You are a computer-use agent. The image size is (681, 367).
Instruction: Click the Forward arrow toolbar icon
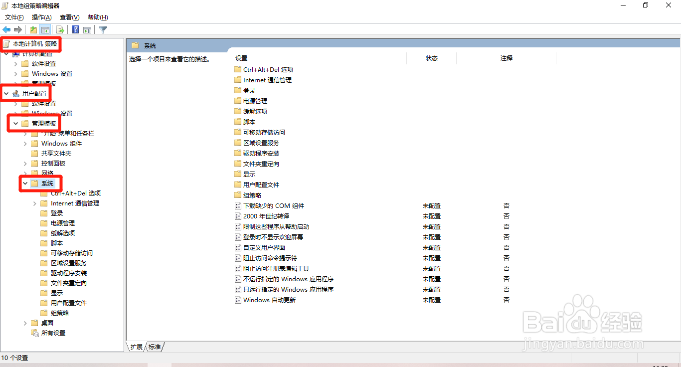pos(18,29)
